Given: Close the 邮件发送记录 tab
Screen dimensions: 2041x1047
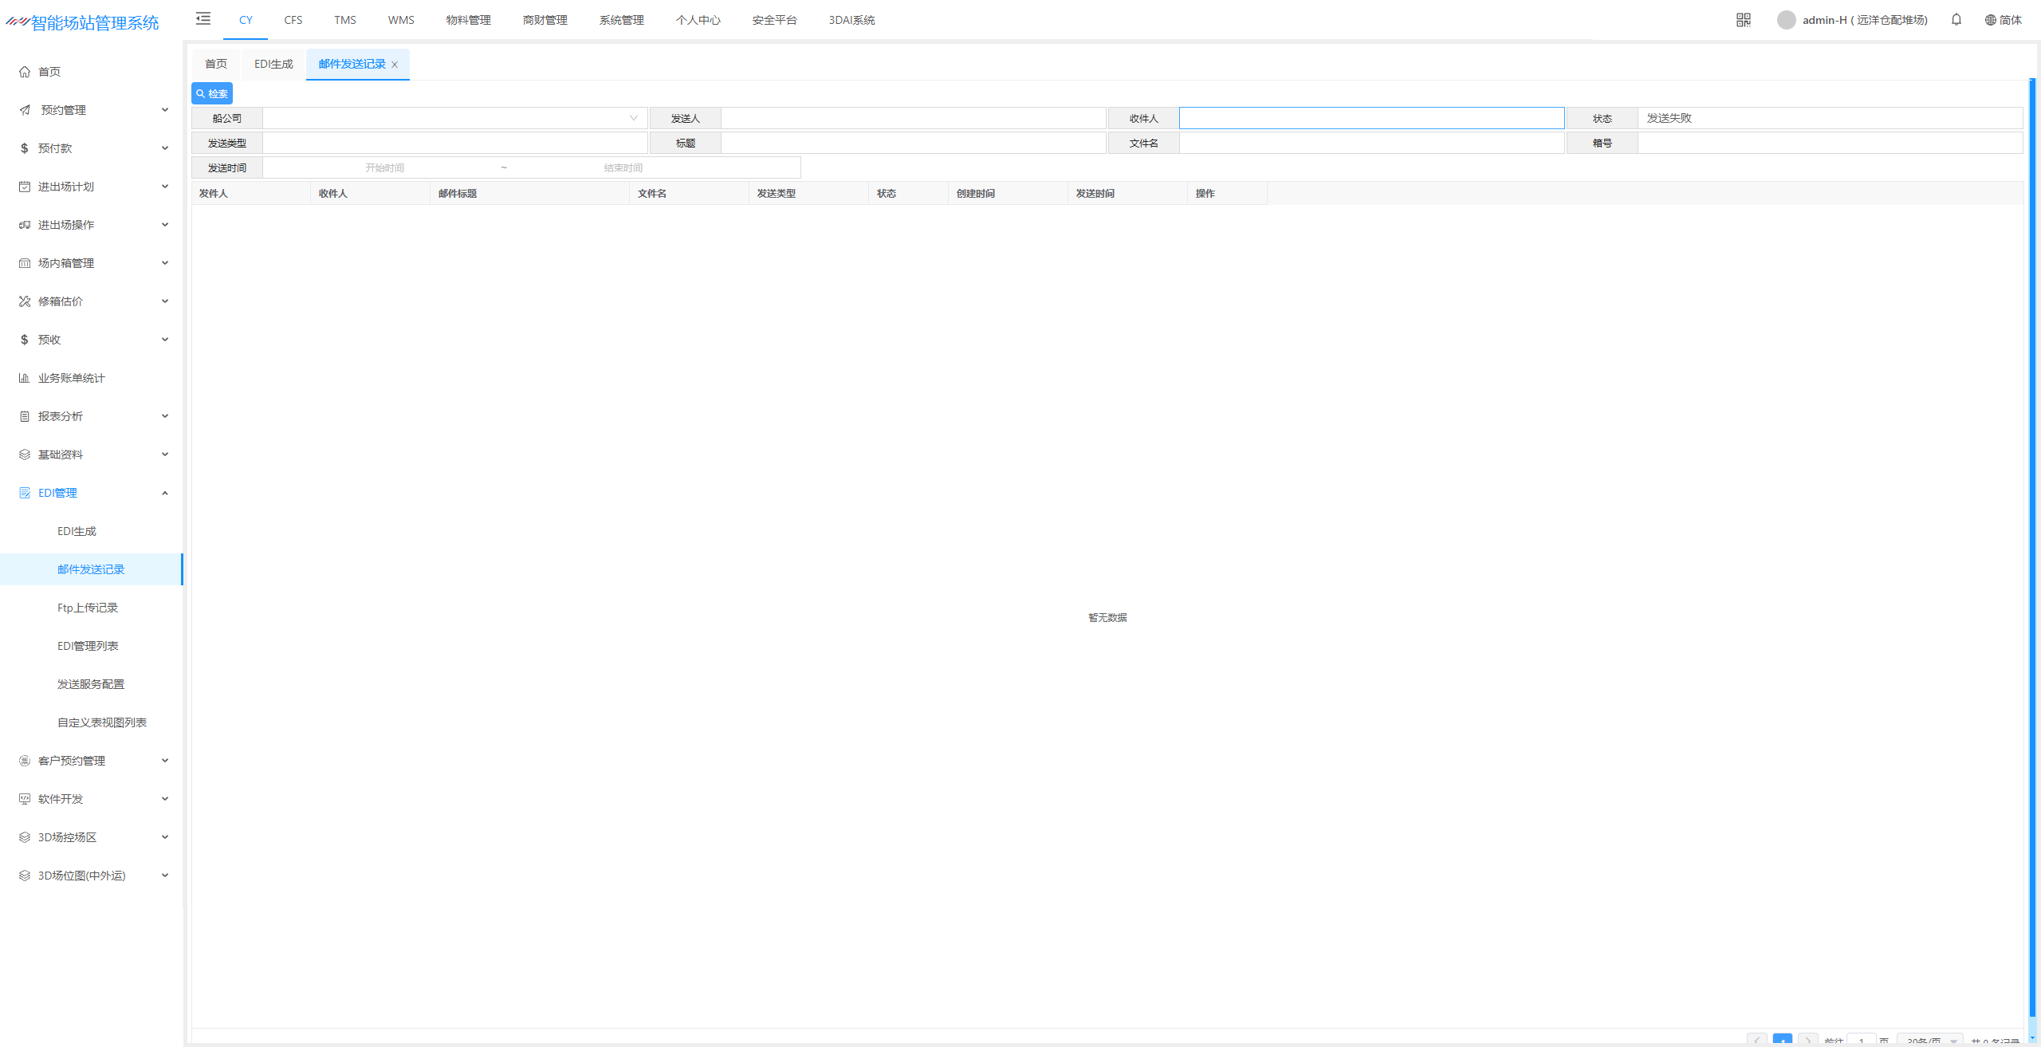Looking at the screenshot, I should [x=395, y=65].
